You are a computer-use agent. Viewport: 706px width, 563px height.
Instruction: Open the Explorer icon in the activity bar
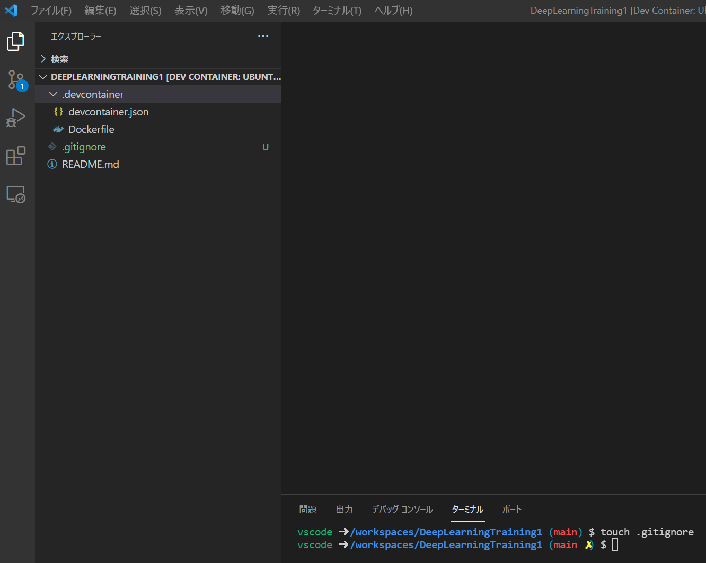pyautogui.click(x=15, y=41)
